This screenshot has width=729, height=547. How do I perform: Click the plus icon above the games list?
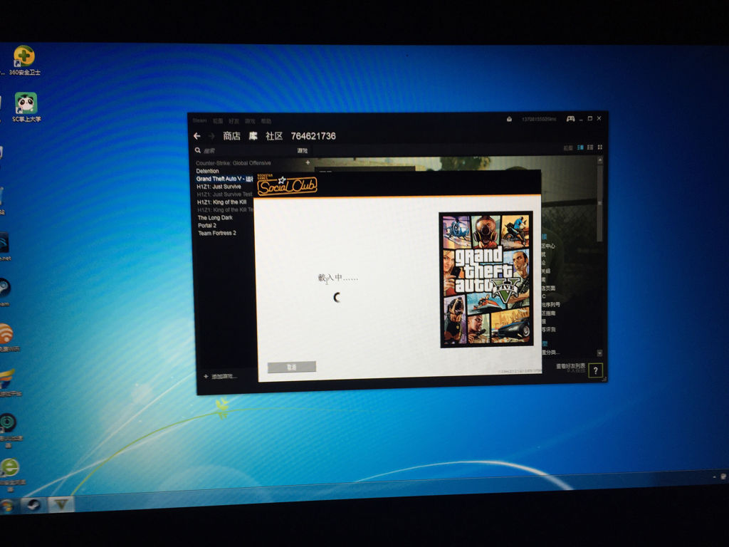point(308,162)
